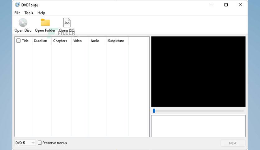Open the Tools menu

pyautogui.click(x=29, y=13)
